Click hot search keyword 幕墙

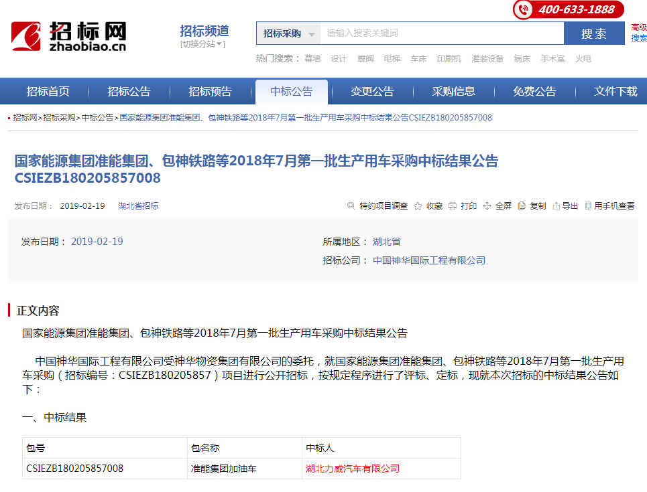coord(312,59)
